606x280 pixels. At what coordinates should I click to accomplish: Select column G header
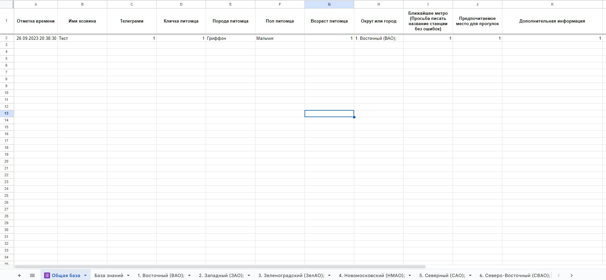(x=329, y=4)
